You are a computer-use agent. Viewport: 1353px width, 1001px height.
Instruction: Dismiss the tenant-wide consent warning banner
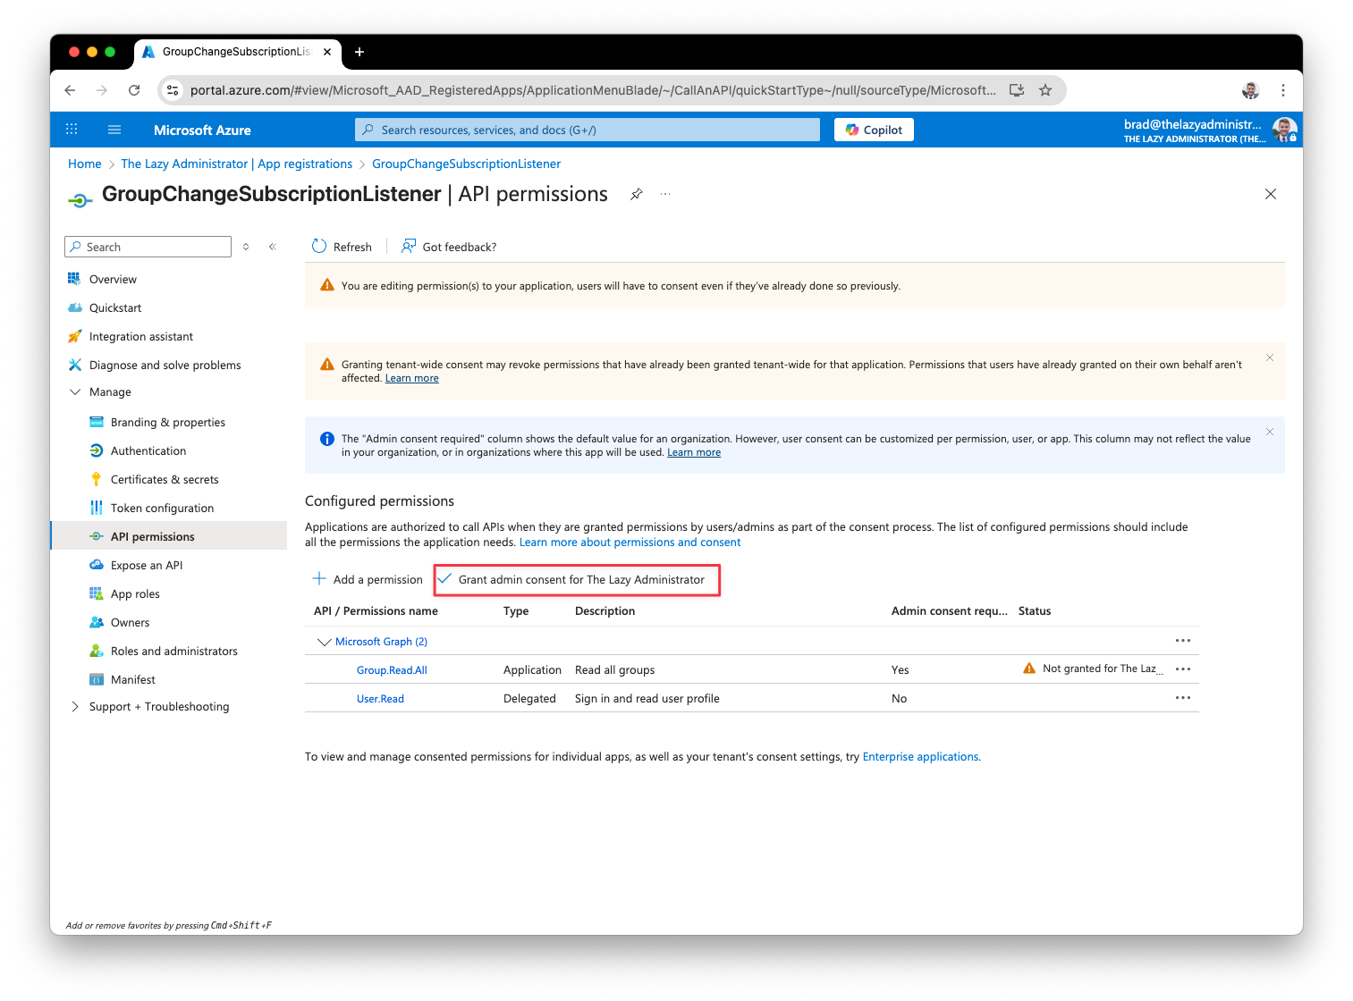click(1270, 357)
